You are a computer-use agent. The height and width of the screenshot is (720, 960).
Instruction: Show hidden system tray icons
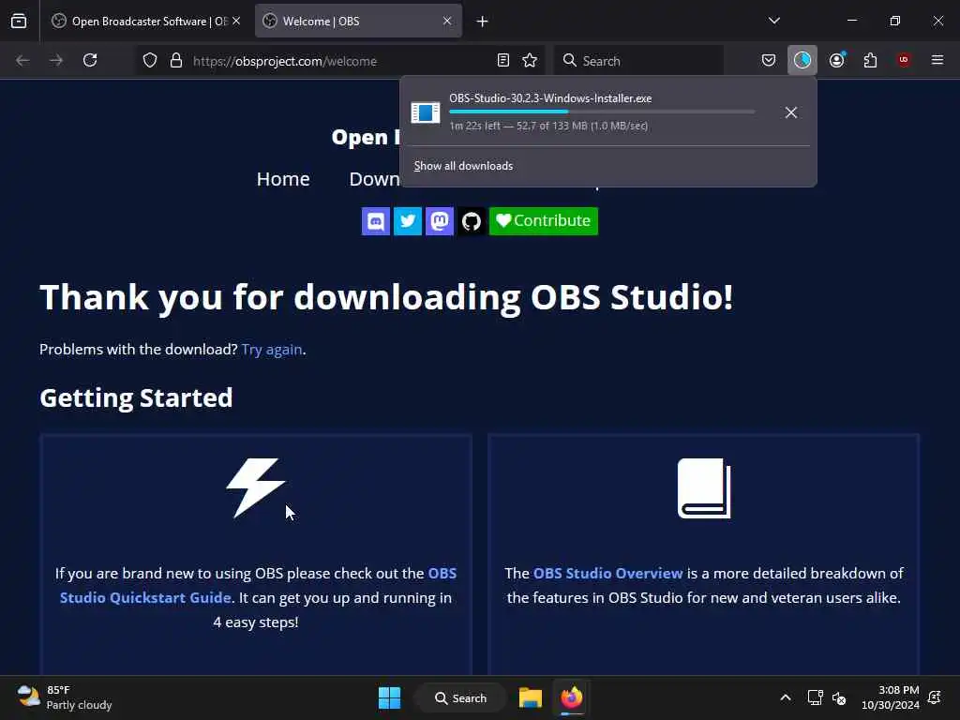click(786, 697)
